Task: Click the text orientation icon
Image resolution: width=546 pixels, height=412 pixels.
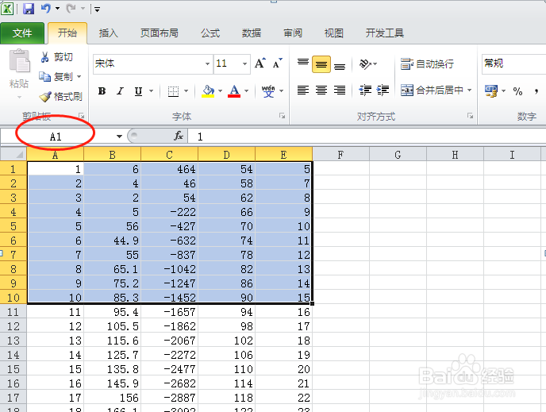Action: coord(365,64)
